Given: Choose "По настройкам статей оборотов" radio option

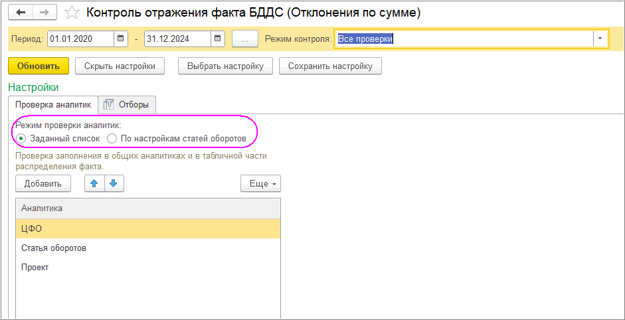Looking at the screenshot, I should coord(112,138).
